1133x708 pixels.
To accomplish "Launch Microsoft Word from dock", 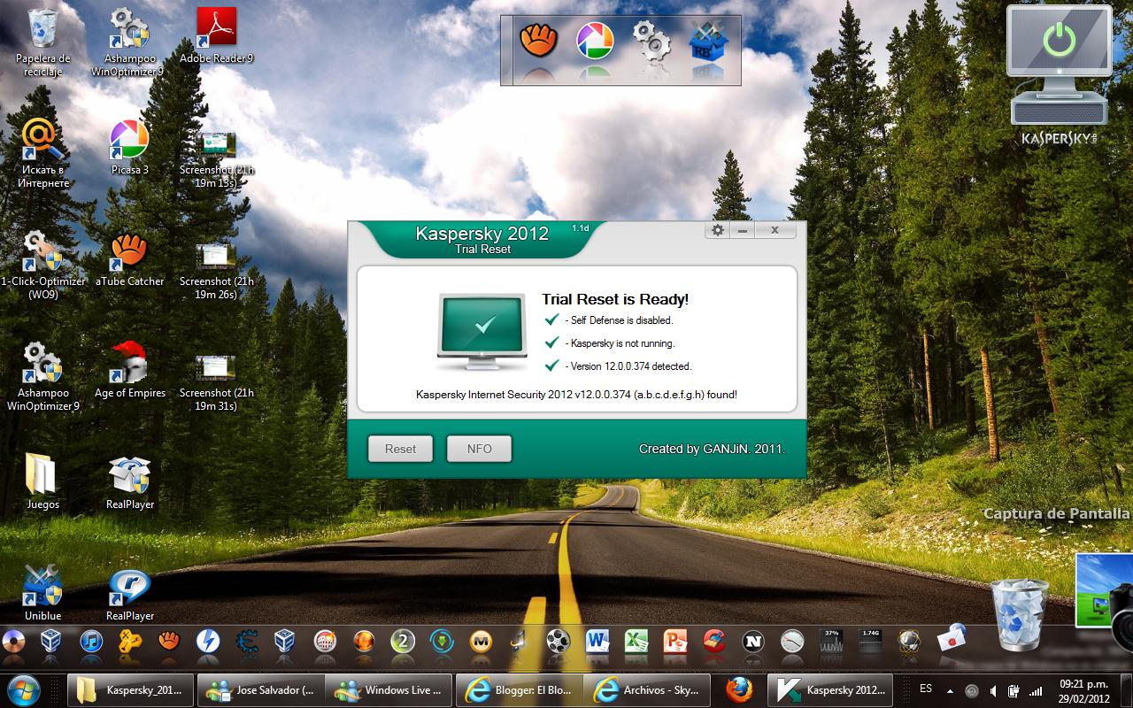I will [597, 641].
